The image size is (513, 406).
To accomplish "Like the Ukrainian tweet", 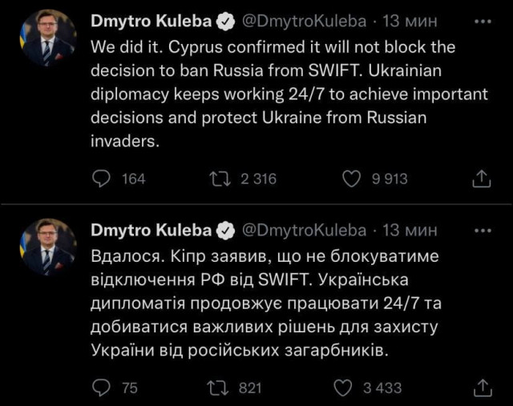I will click(343, 388).
